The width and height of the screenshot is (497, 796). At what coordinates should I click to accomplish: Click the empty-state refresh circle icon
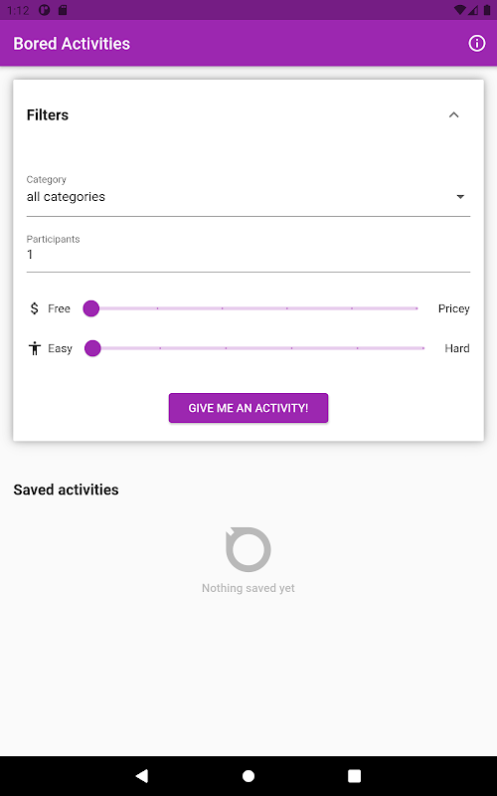[248, 549]
